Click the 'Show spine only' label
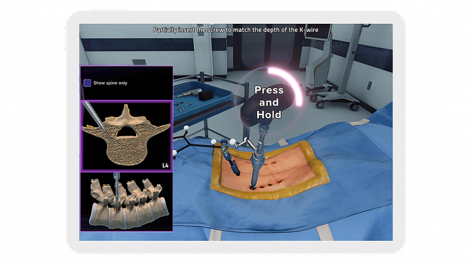Image resolution: width=471 pixels, height=264 pixels. pos(110,83)
